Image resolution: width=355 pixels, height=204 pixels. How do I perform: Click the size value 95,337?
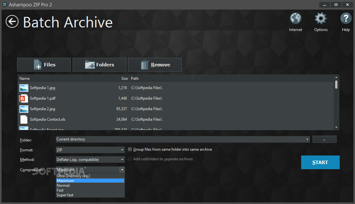click(x=122, y=109)
